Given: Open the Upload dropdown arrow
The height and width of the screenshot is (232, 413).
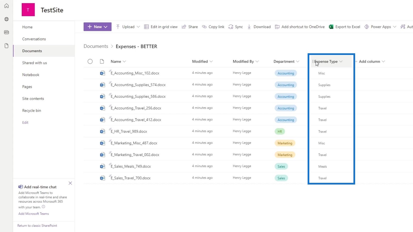Looking at the screenshot, I should 138,27.
